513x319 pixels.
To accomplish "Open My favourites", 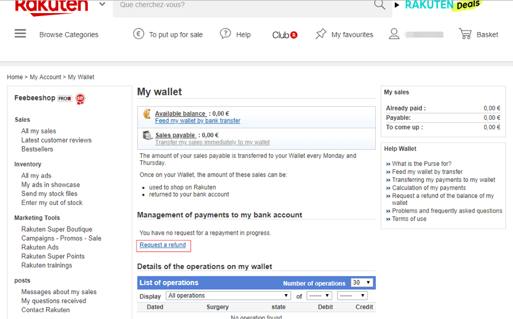I will click(x=352, y=34).
